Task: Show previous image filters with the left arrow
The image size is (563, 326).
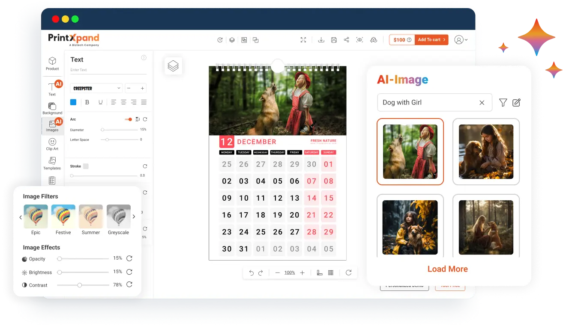Action: click(21, 217)
